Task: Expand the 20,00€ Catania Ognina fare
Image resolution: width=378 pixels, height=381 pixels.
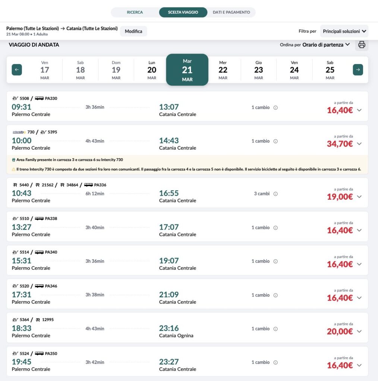Action: pos(359,331)
